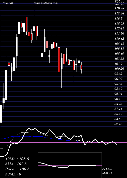Select the 100.26 price axis label
This screenshot has height=178, width=127.
tap(119, 69)
